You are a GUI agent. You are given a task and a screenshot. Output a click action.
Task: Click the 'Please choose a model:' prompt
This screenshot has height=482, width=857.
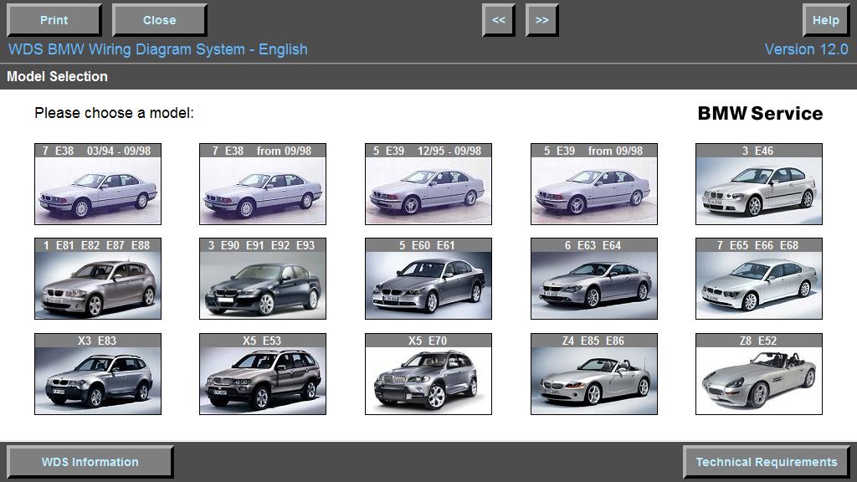pyautogui.click(x=114, y=113)
